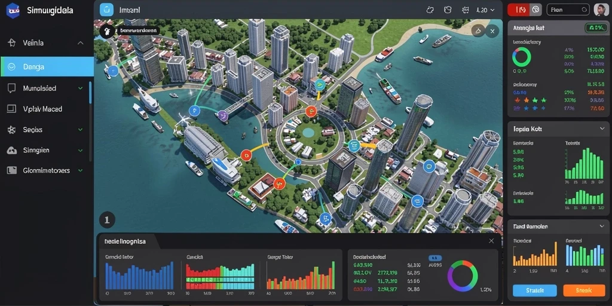
Task: Expand the Munolsiaed sidebar entry
Action: click(81, 88)
